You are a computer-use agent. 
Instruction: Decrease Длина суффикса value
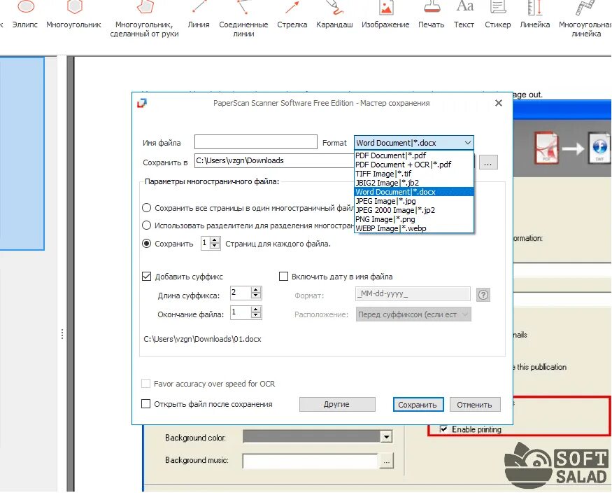tap(256, 296)
